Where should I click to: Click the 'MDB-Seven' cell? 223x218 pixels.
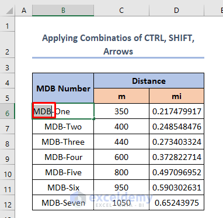tap(63, 203)
